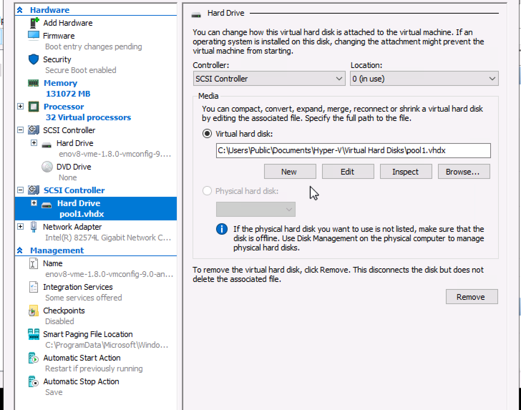Select the Virtual hard disk radio button
521x410 pixels.
(x=207, y=134)
